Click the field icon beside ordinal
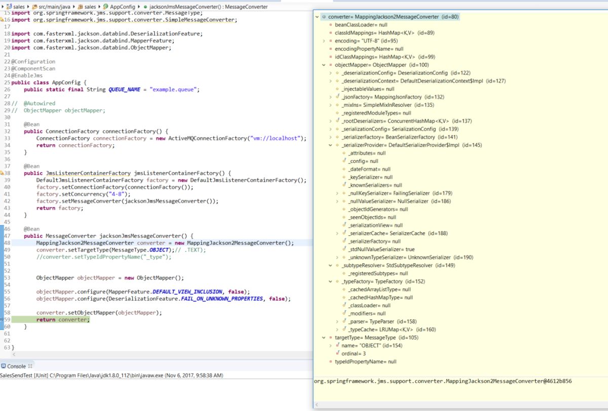Image resolution: width=608 pixels, height=411 pixels. [x=337, y=353]
